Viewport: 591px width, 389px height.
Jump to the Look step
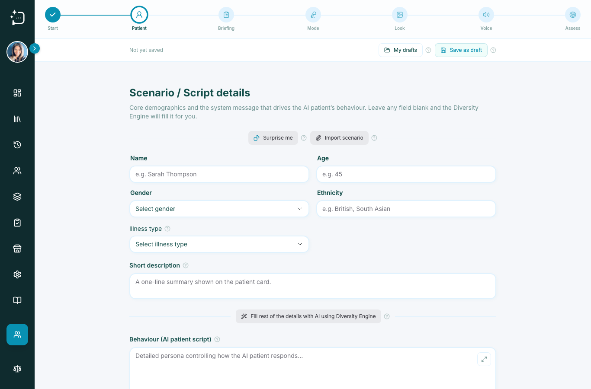(400, 15)
